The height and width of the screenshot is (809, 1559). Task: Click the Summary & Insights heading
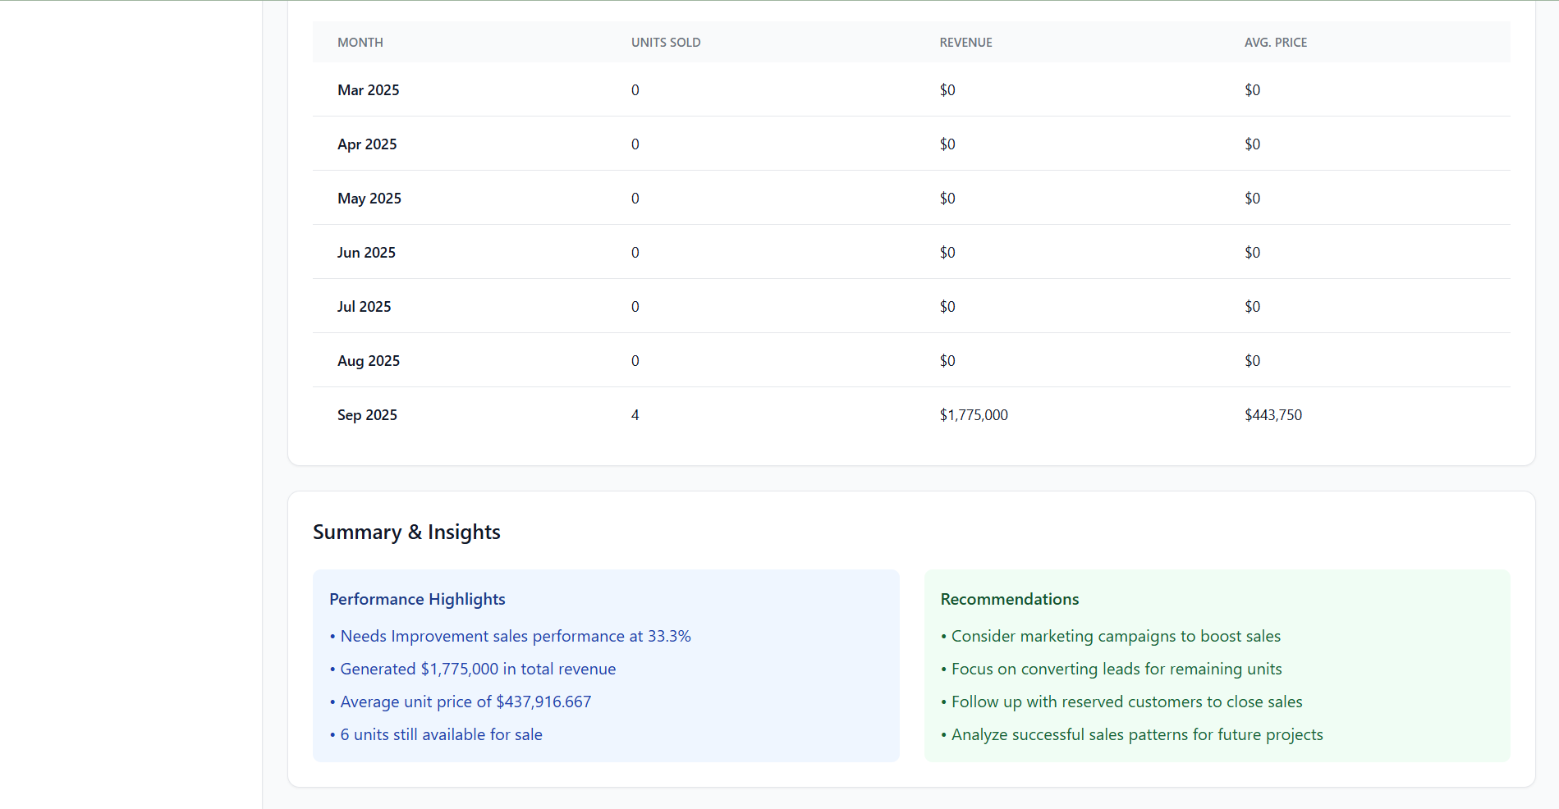point(406,532)
